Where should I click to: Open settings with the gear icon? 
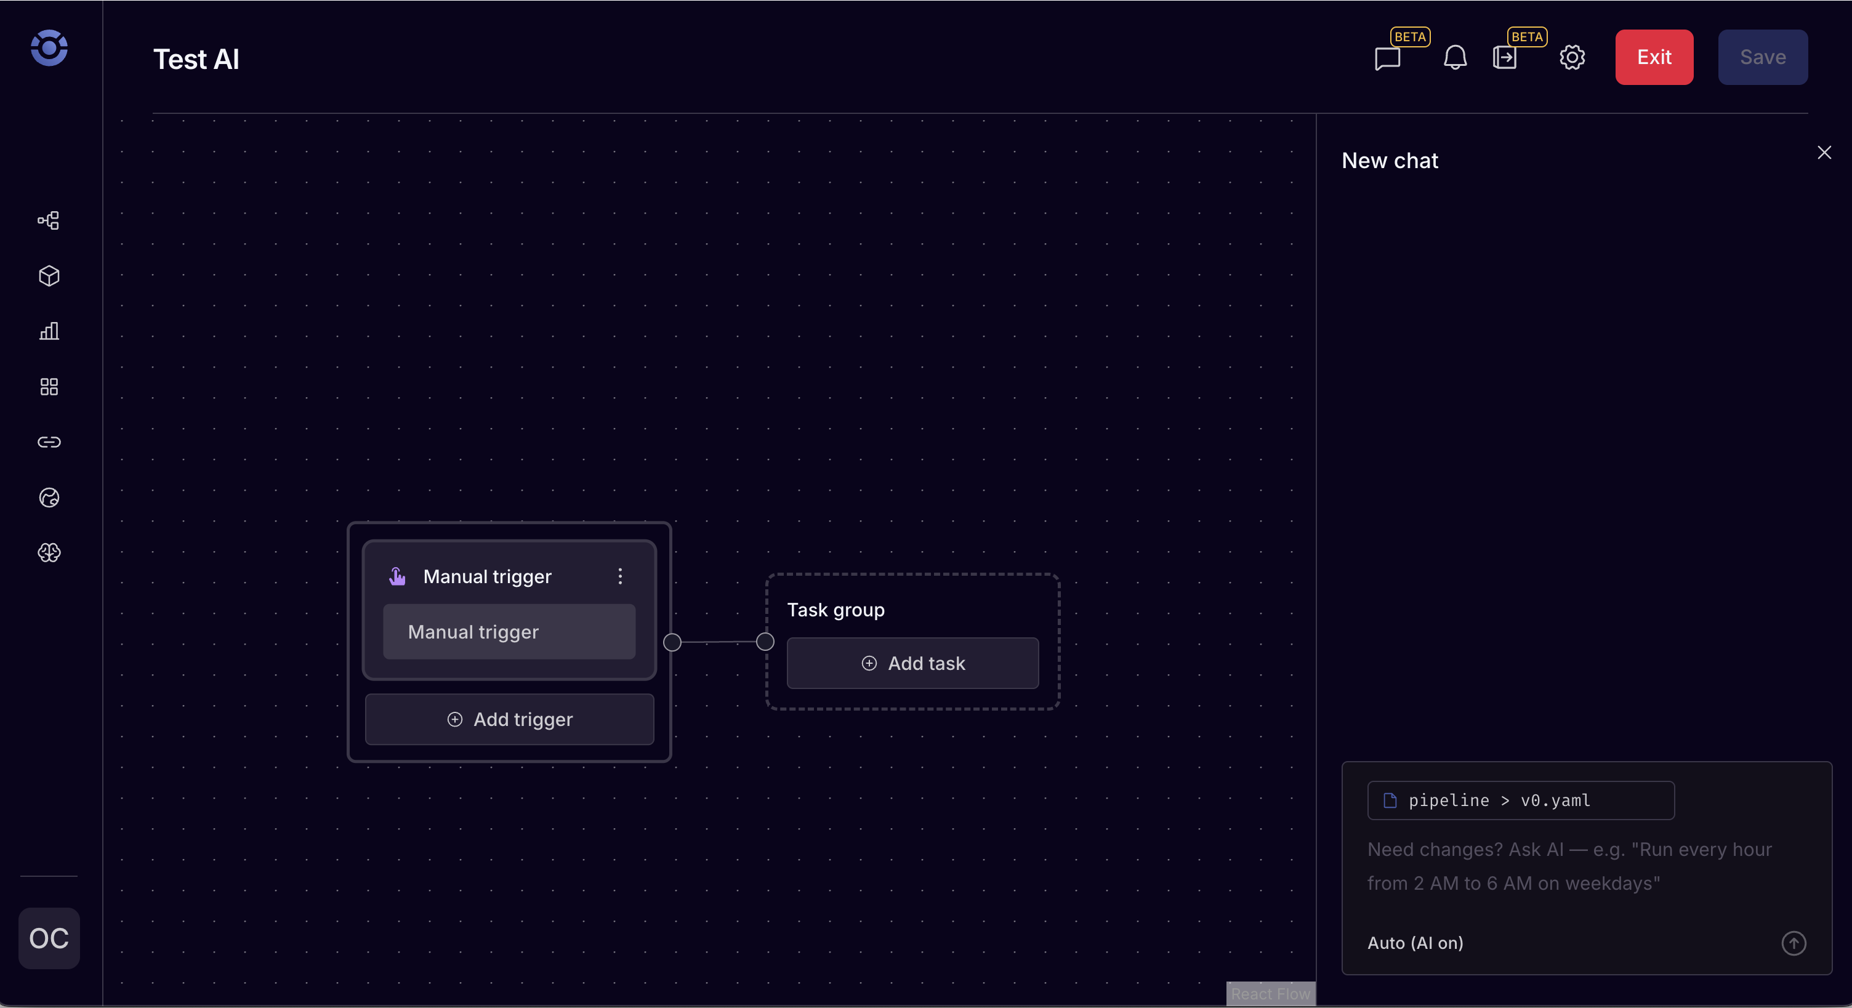[x=1572, y=57]
